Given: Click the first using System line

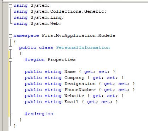Looking at the screenshot, I should pyautogui.click(x=32, y=6).
